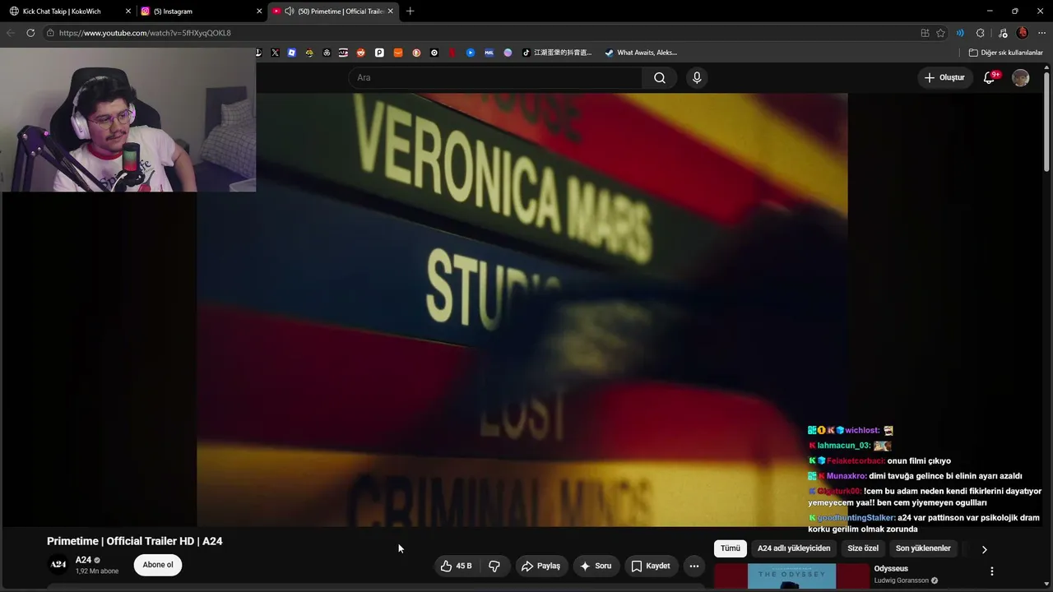The image size is (1053, 592).
Task: Open the media playback control icon
Action: click(1003, 33)
